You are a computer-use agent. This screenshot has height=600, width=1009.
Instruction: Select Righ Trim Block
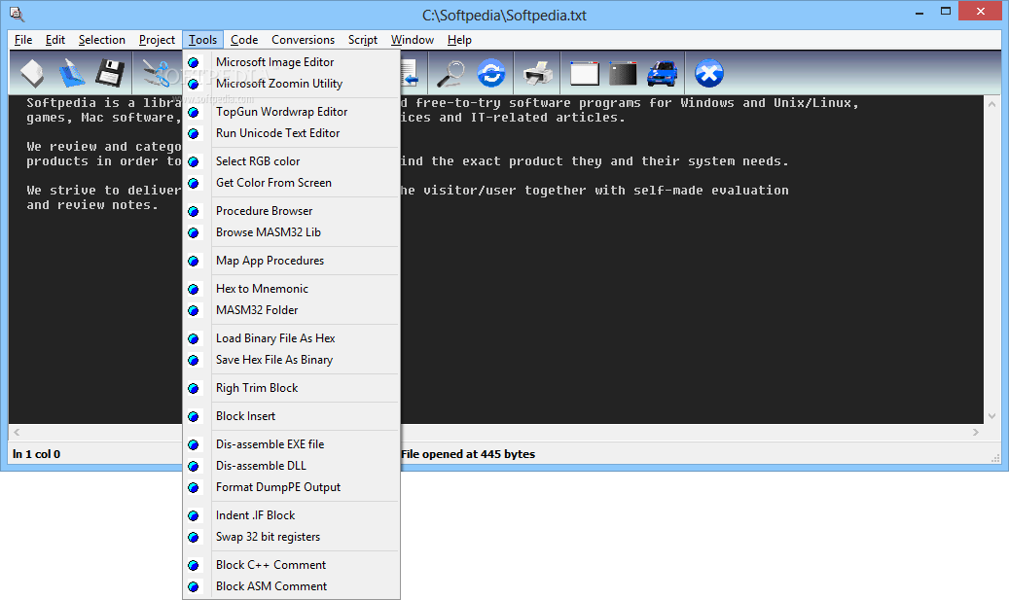pos(291,388)
